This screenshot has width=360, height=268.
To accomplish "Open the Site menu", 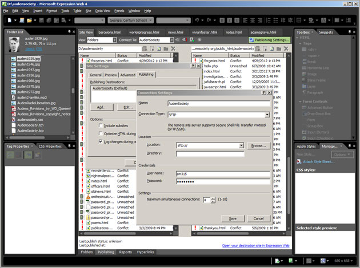I will (x=89, y=11).
